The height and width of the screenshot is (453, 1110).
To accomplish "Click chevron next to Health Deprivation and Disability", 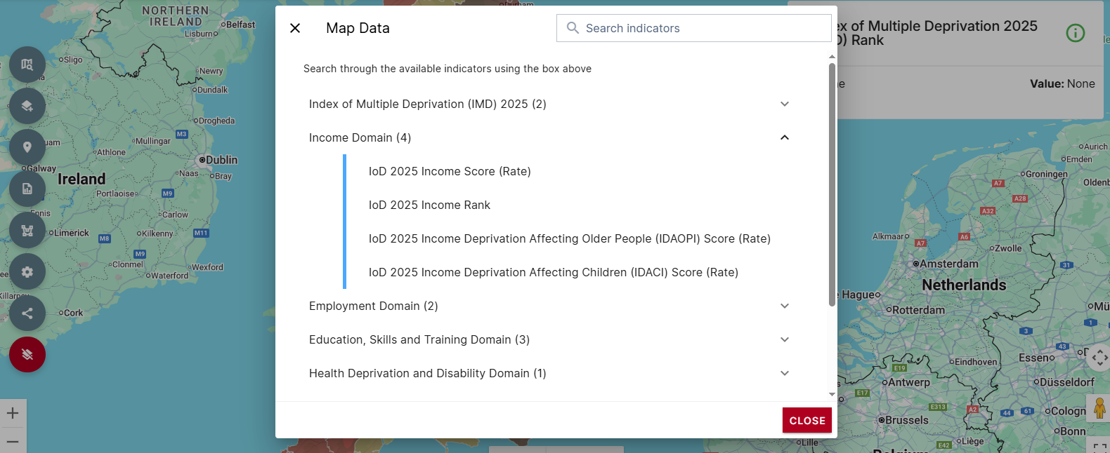I will (785, 373).
